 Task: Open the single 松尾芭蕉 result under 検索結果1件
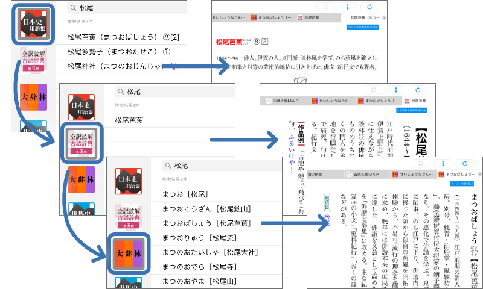(x=129, y=120)
